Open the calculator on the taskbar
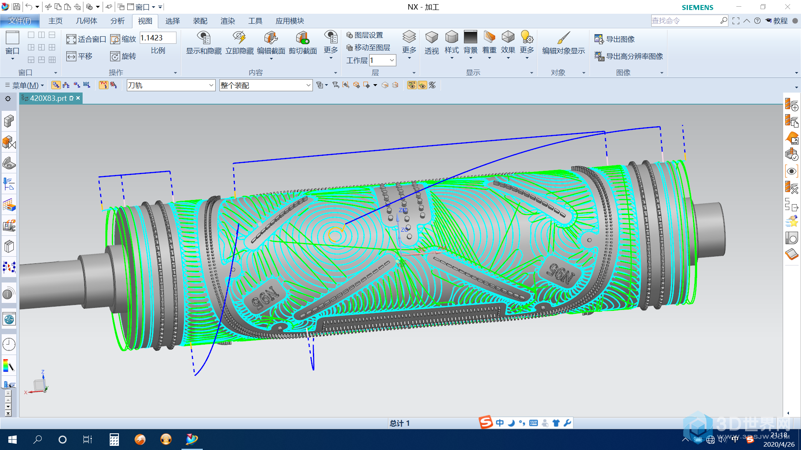Viewport: 801px width, 450px height. [114, 440]
